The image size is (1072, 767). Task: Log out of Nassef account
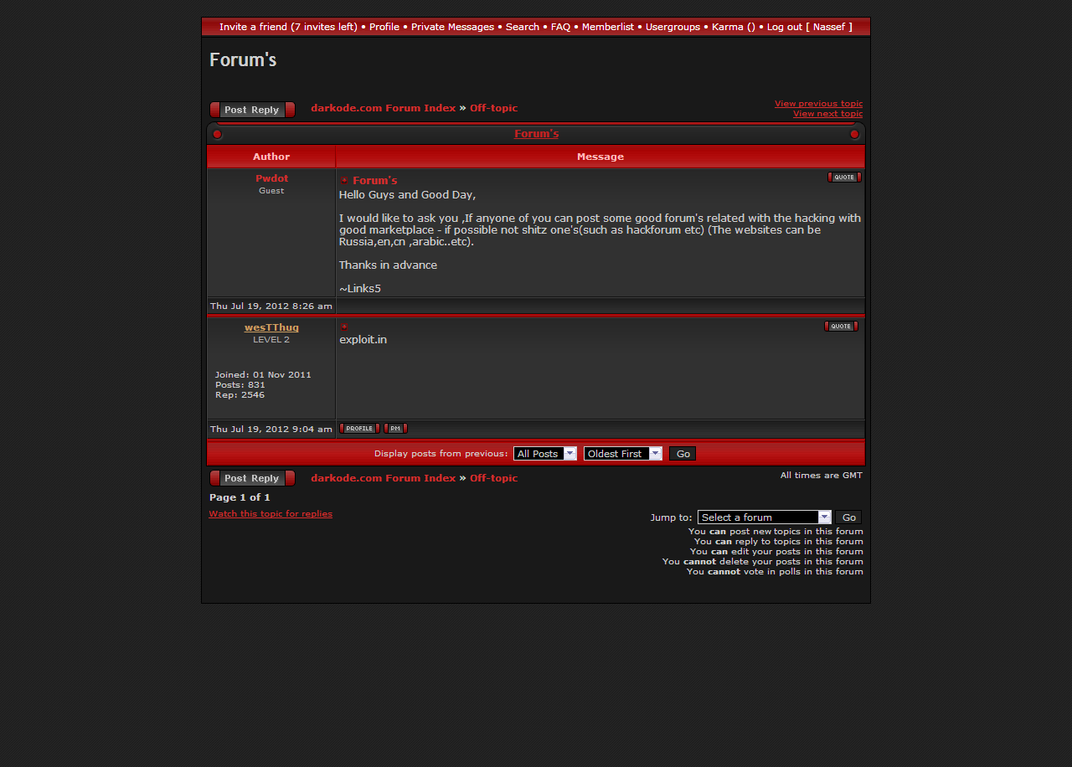click(784, 27)
